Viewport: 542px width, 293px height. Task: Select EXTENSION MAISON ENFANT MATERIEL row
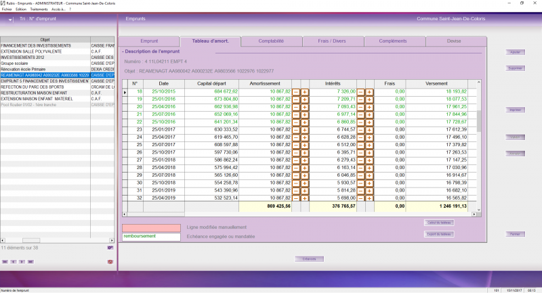(57, 99)
